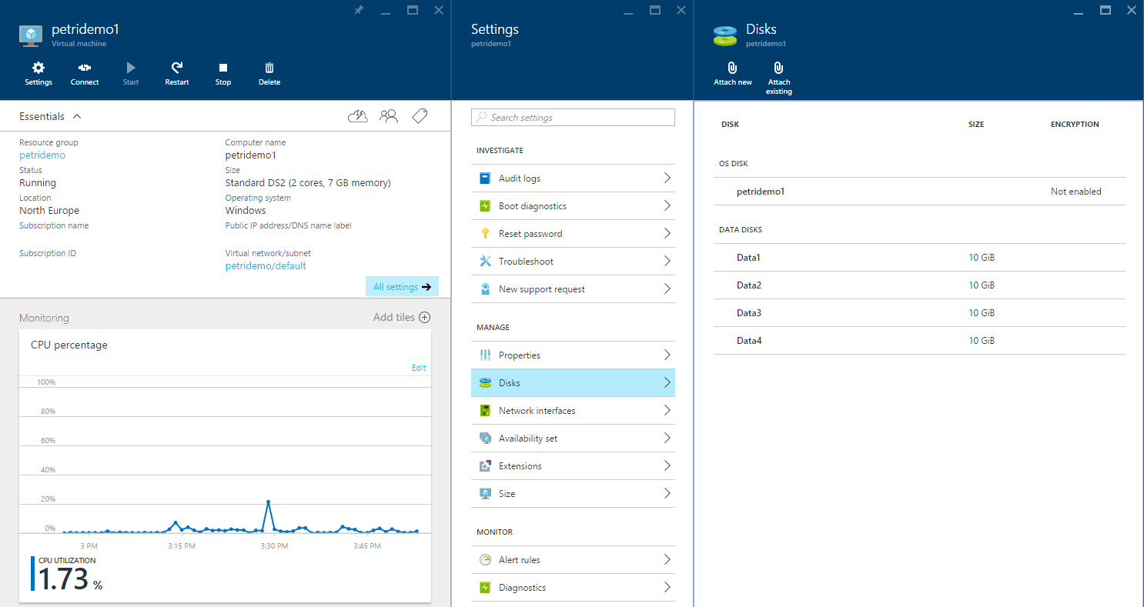Viewport: 1144px width, 607px height.
Task: Attach new disk
Action: [x=733, y=74]
